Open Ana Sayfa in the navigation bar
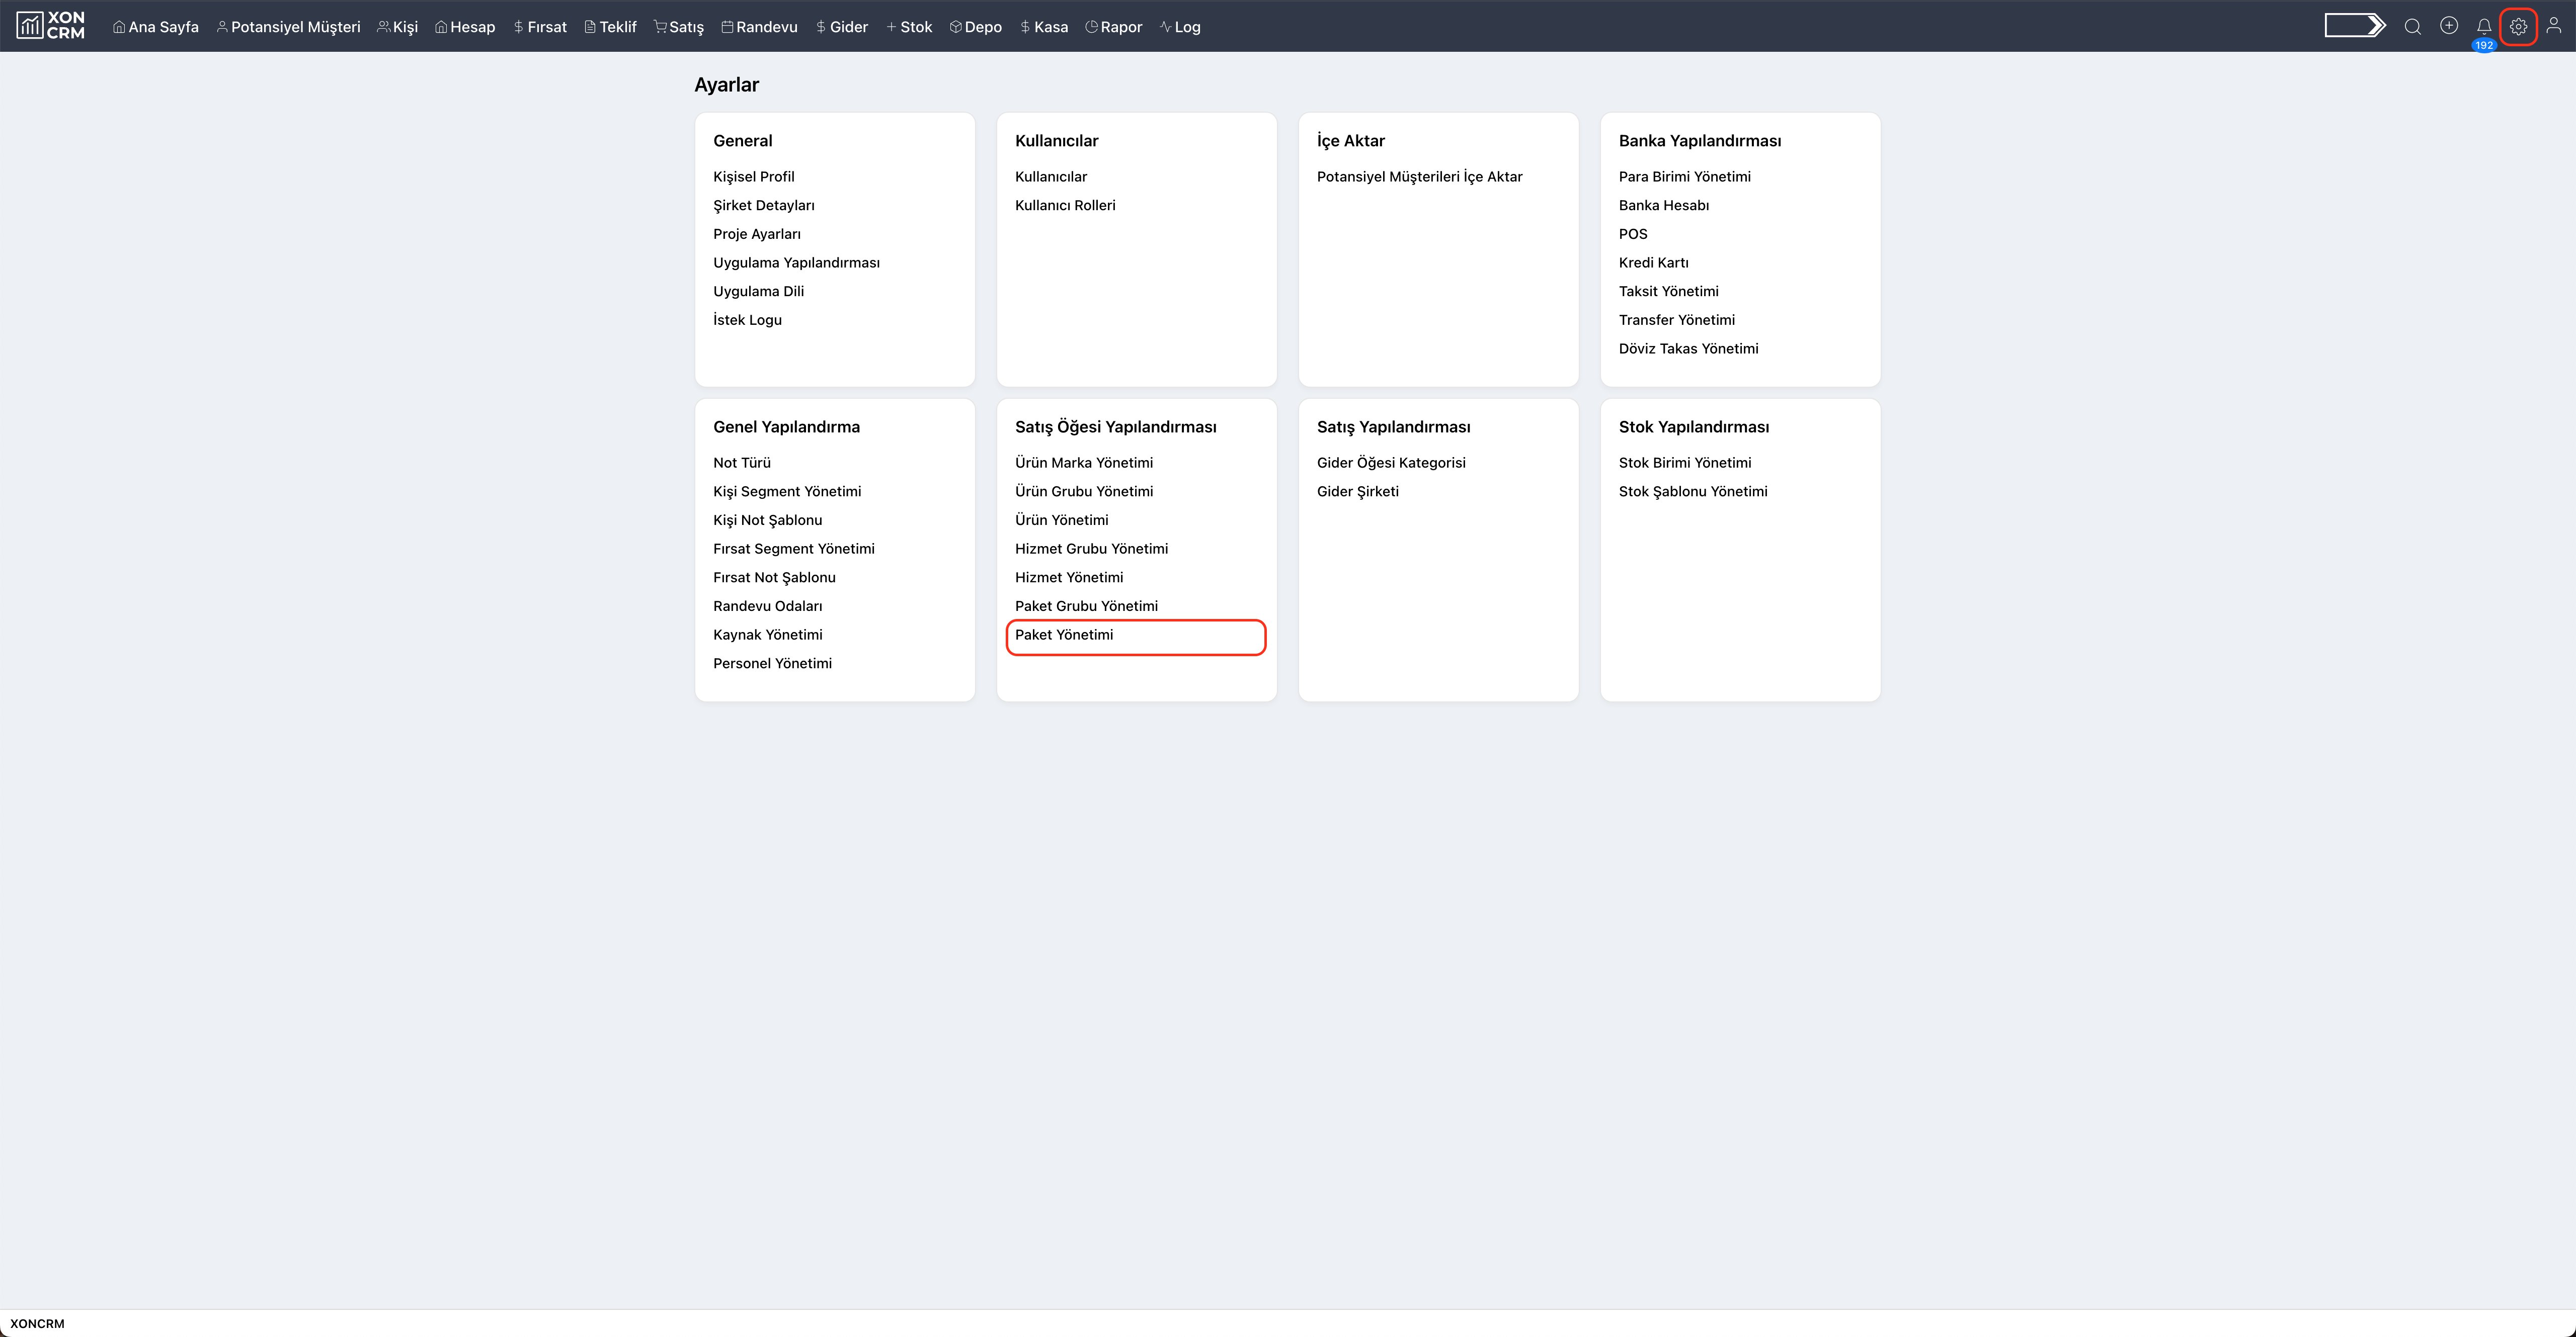Image resolution: width=2576 pixels, height=1337 pixels. pyautogui.click(x=156, y=27)
